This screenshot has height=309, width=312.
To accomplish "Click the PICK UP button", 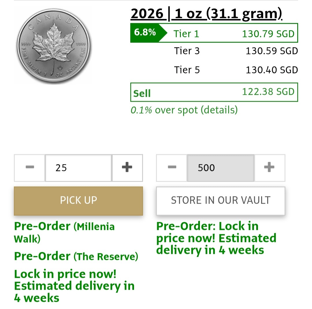I will click(78, 201).
